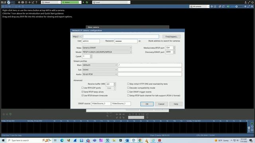Image resolution: width=255 pixels, height=143 pixels.
Task: Click the Cam# stepper arrows
Action: pos(91,56)
